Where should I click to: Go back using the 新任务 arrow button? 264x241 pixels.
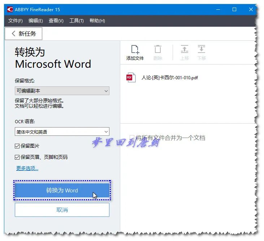click(23, 34)
